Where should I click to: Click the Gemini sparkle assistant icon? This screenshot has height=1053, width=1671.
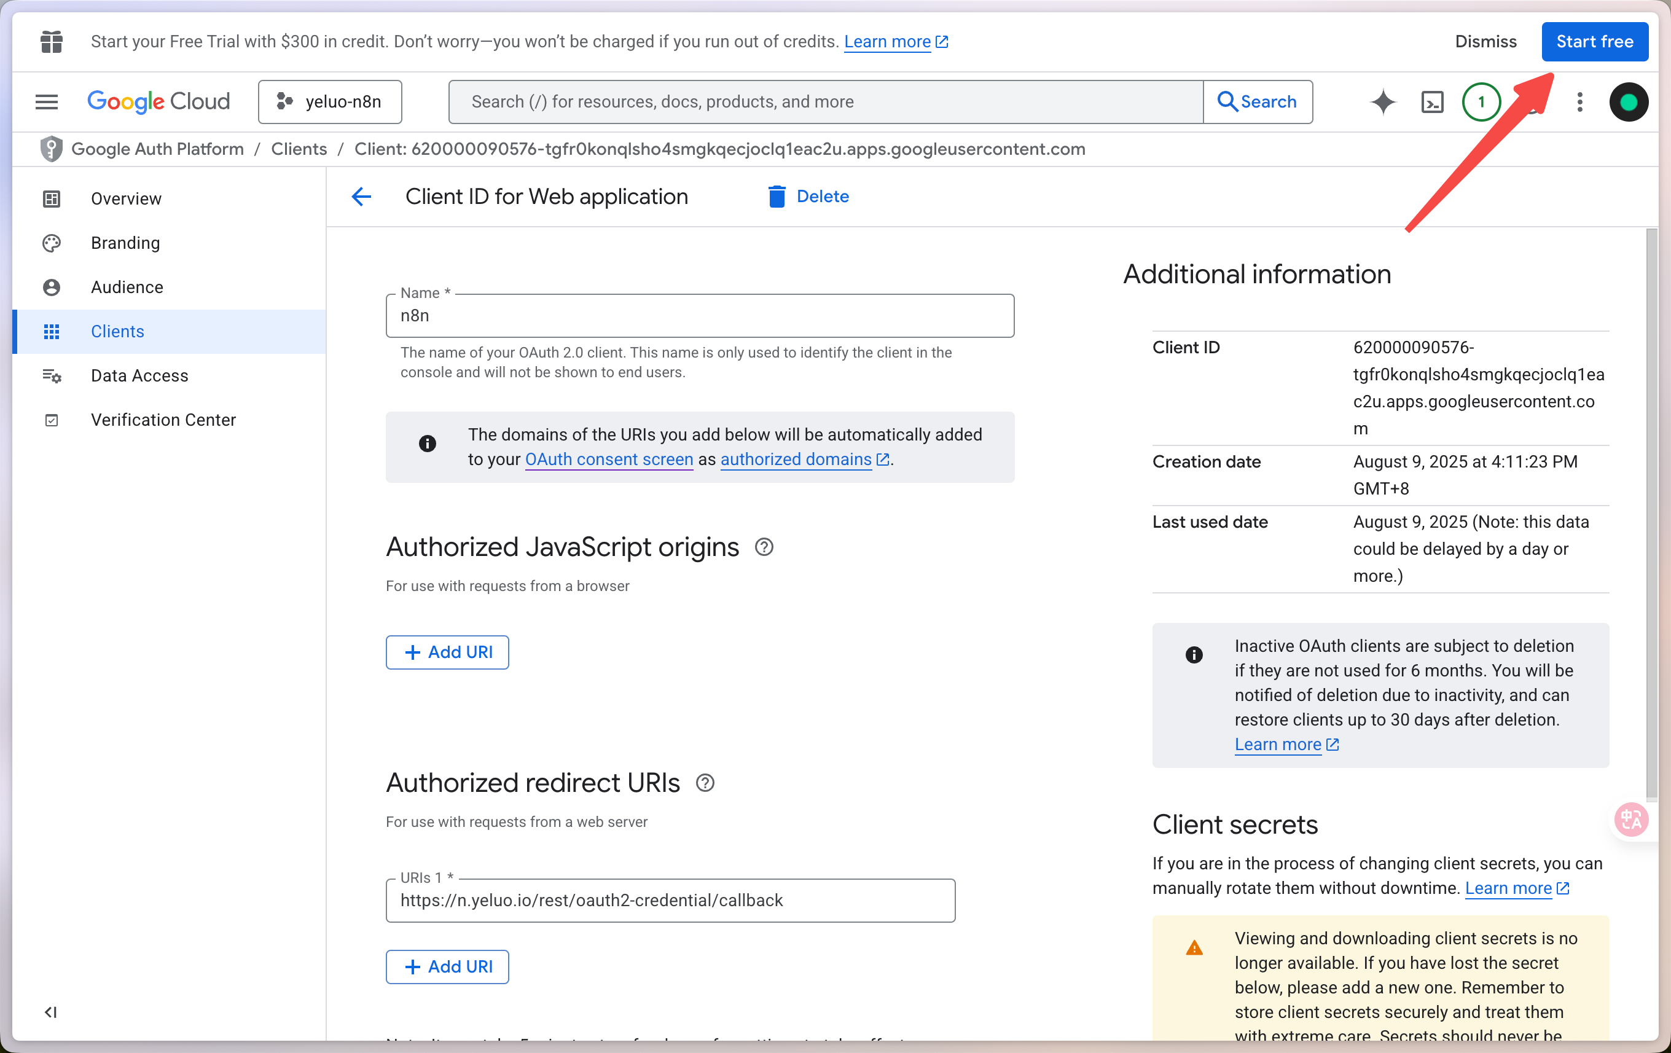(1382, 102)
